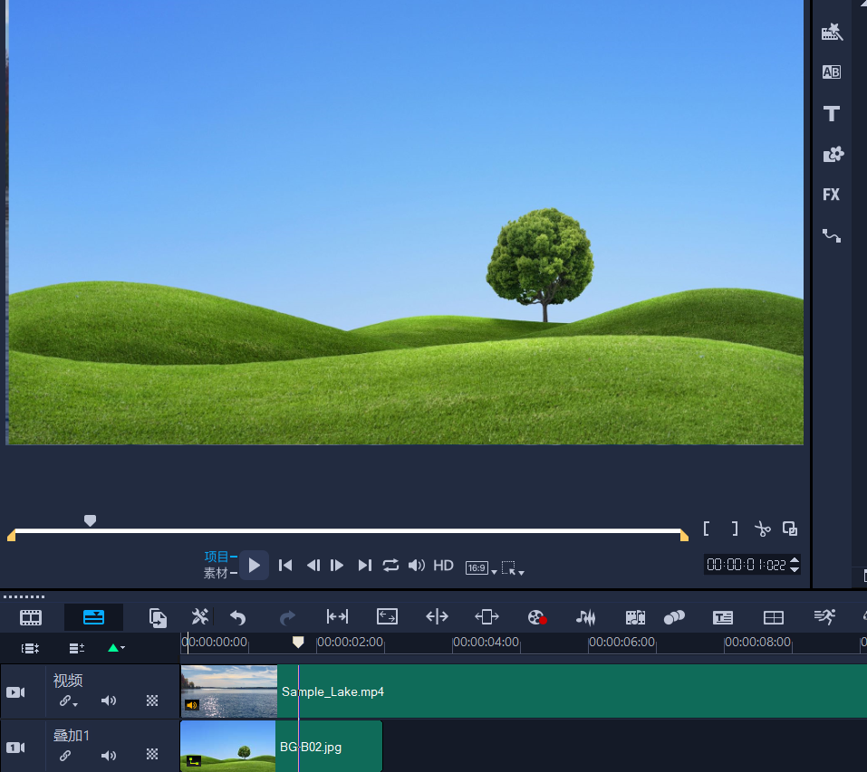Switch to storyboard view
Image resolution: width=867 pixels, height=772 pixels.
pos(31,617)
